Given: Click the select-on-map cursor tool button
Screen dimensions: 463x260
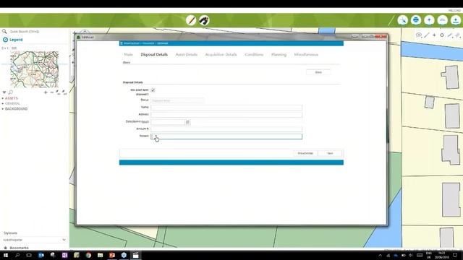Looking at the screenshot, I should pyautogui.click(x=402, y=20).
